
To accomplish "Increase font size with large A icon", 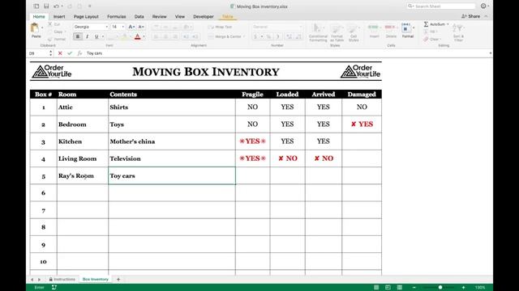I will (131, 27).
